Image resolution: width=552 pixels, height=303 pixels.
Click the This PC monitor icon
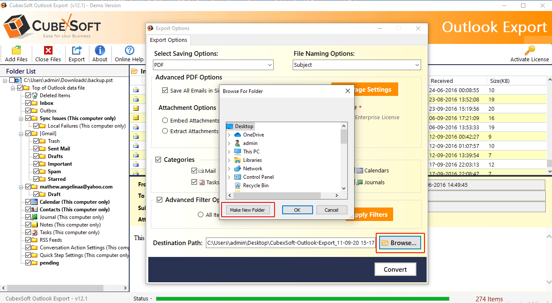(x=238, y=152)
